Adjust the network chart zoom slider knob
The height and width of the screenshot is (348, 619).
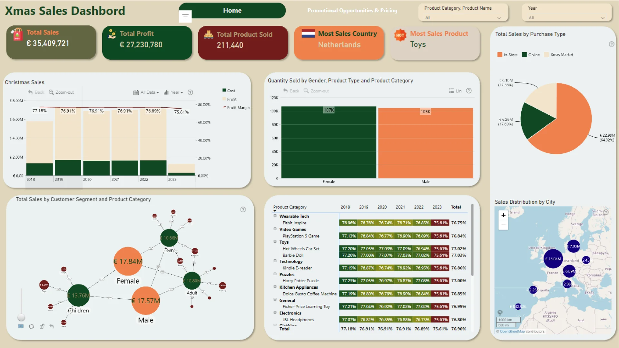point(21,317)
